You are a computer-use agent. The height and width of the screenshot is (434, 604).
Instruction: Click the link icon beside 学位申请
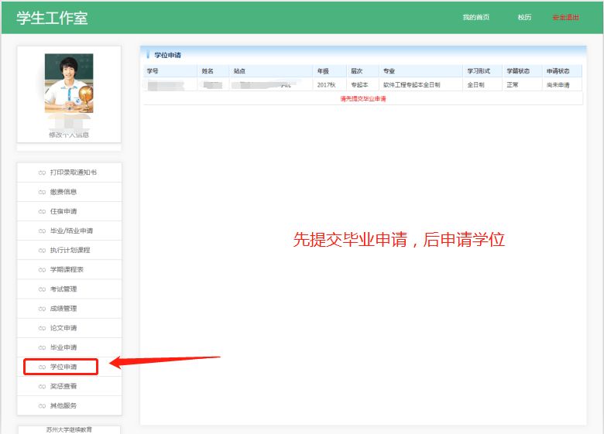(42, 367)
